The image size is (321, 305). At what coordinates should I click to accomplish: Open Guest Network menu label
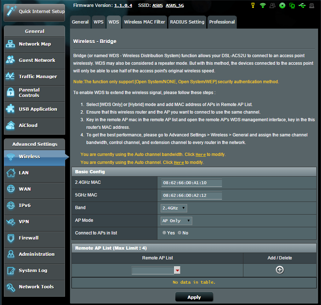coord(37,60)
